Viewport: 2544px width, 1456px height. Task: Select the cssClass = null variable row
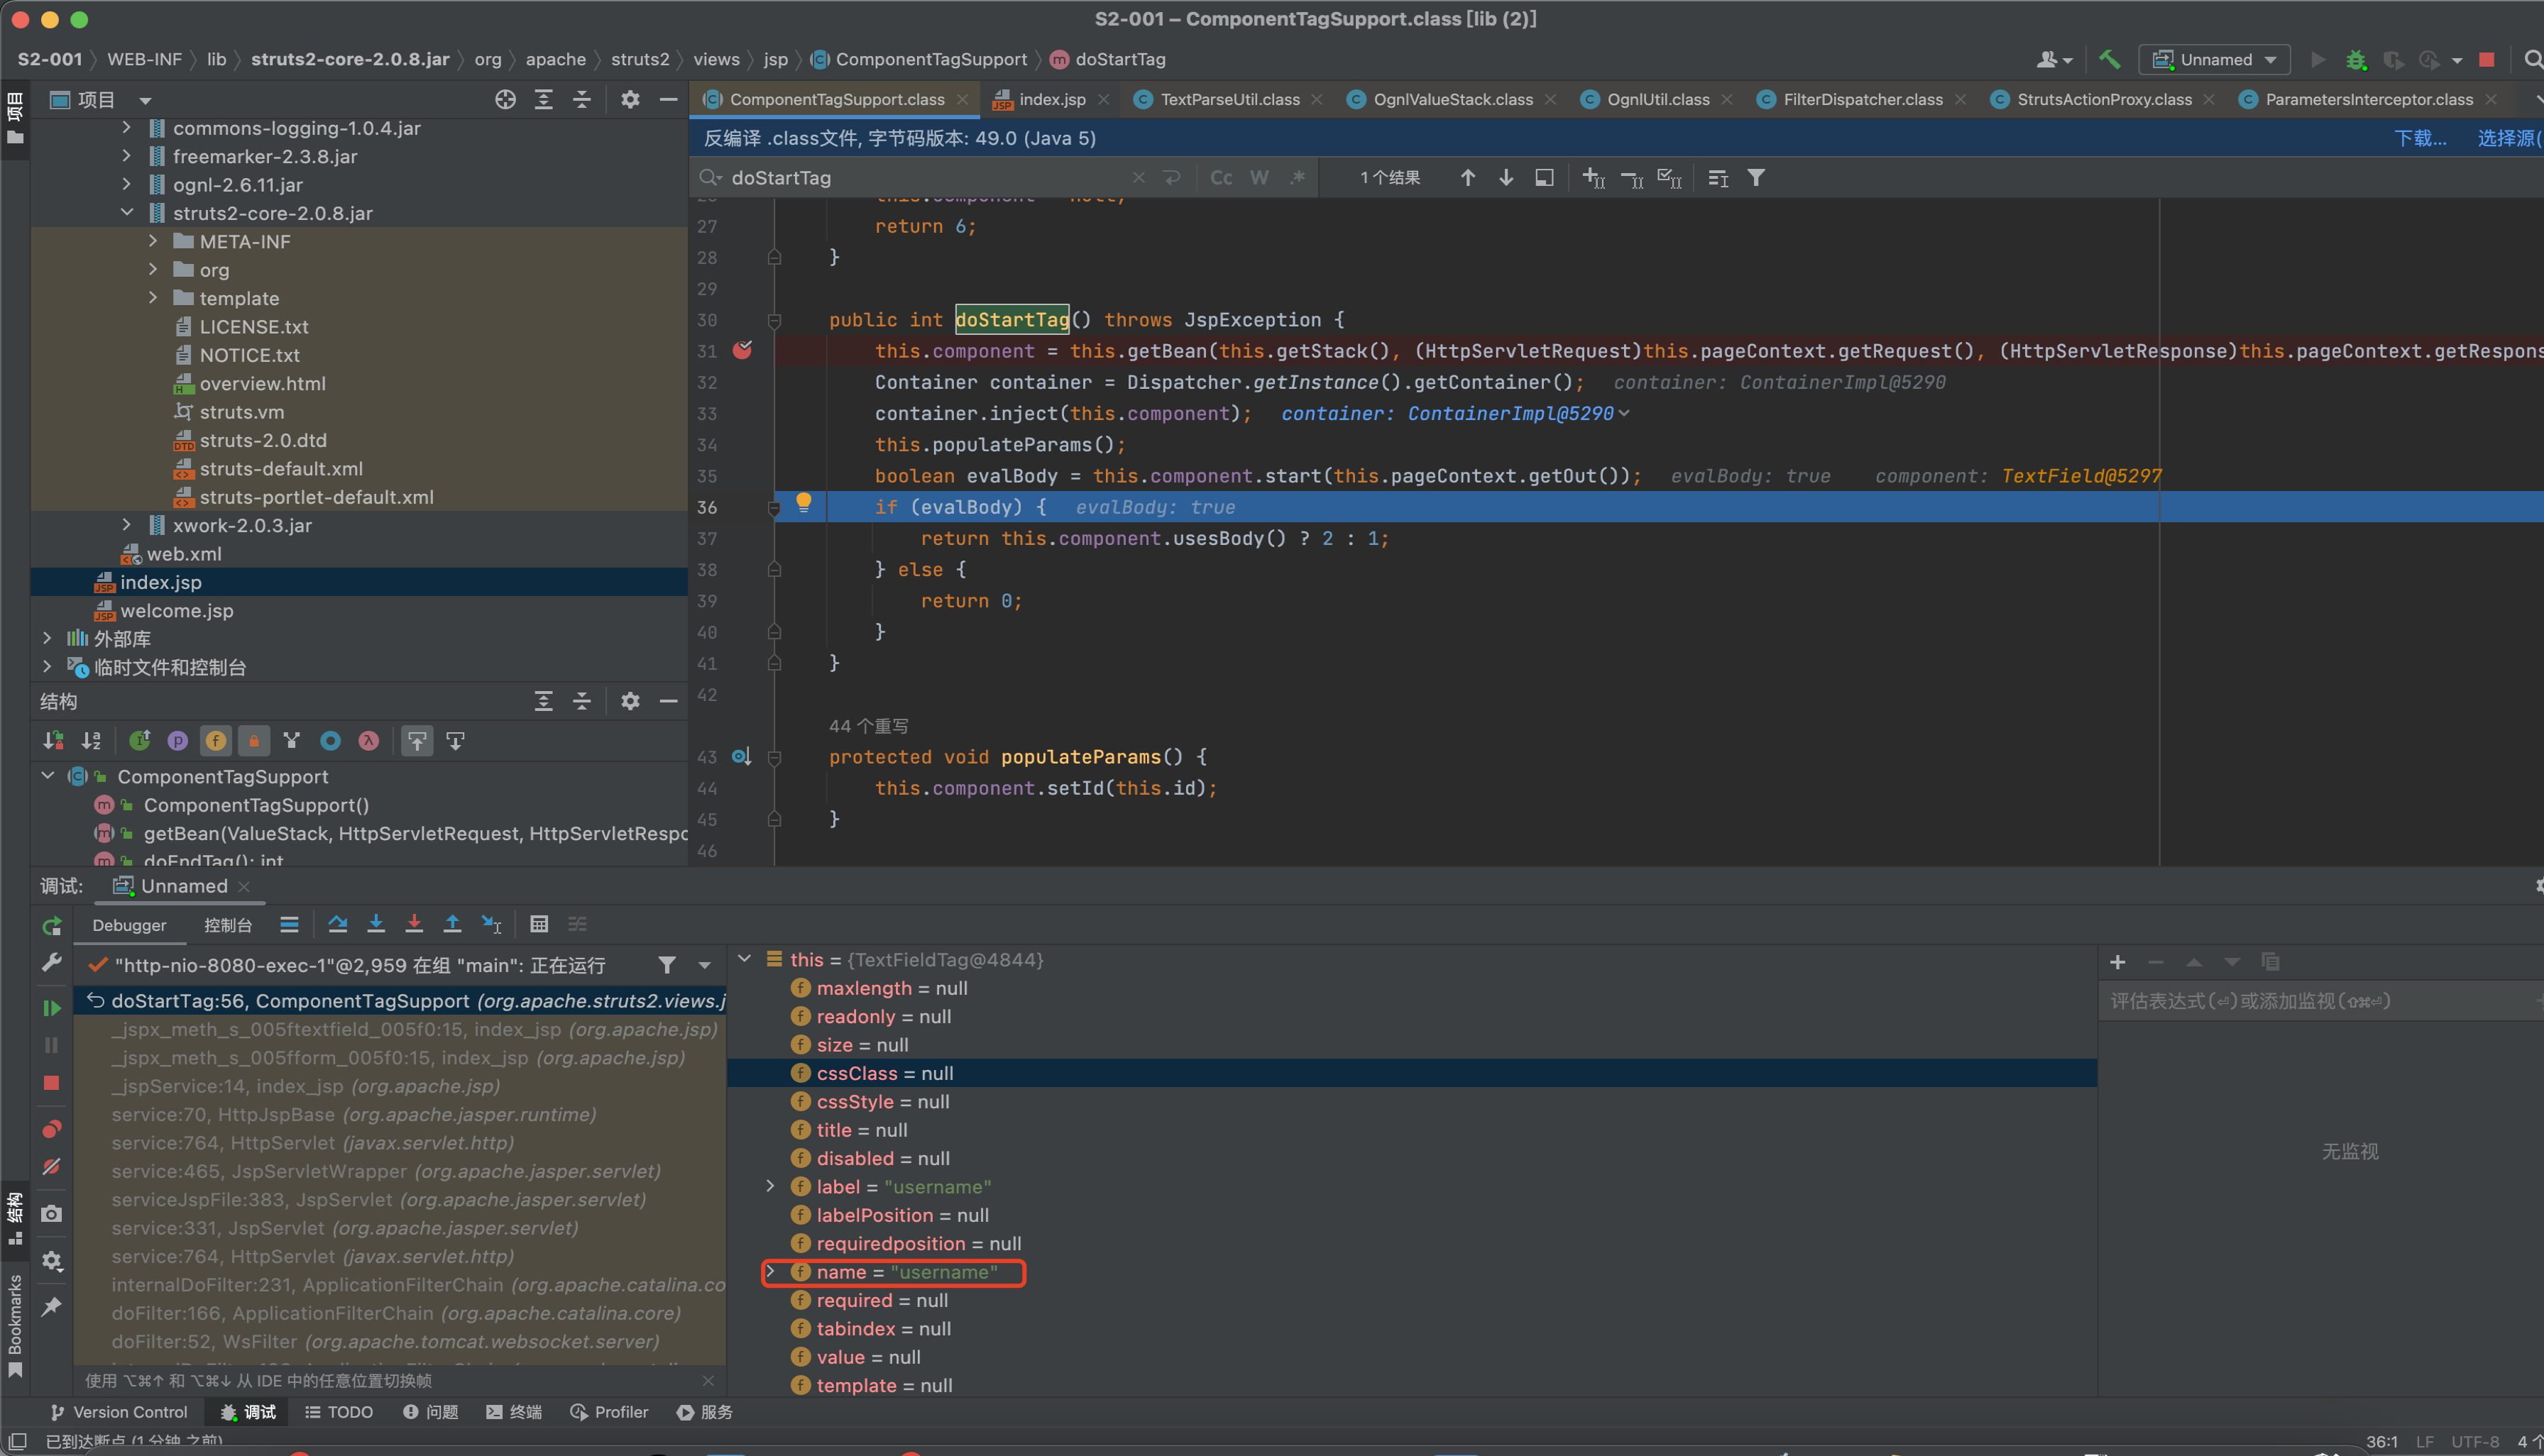click(1413, 1073)
